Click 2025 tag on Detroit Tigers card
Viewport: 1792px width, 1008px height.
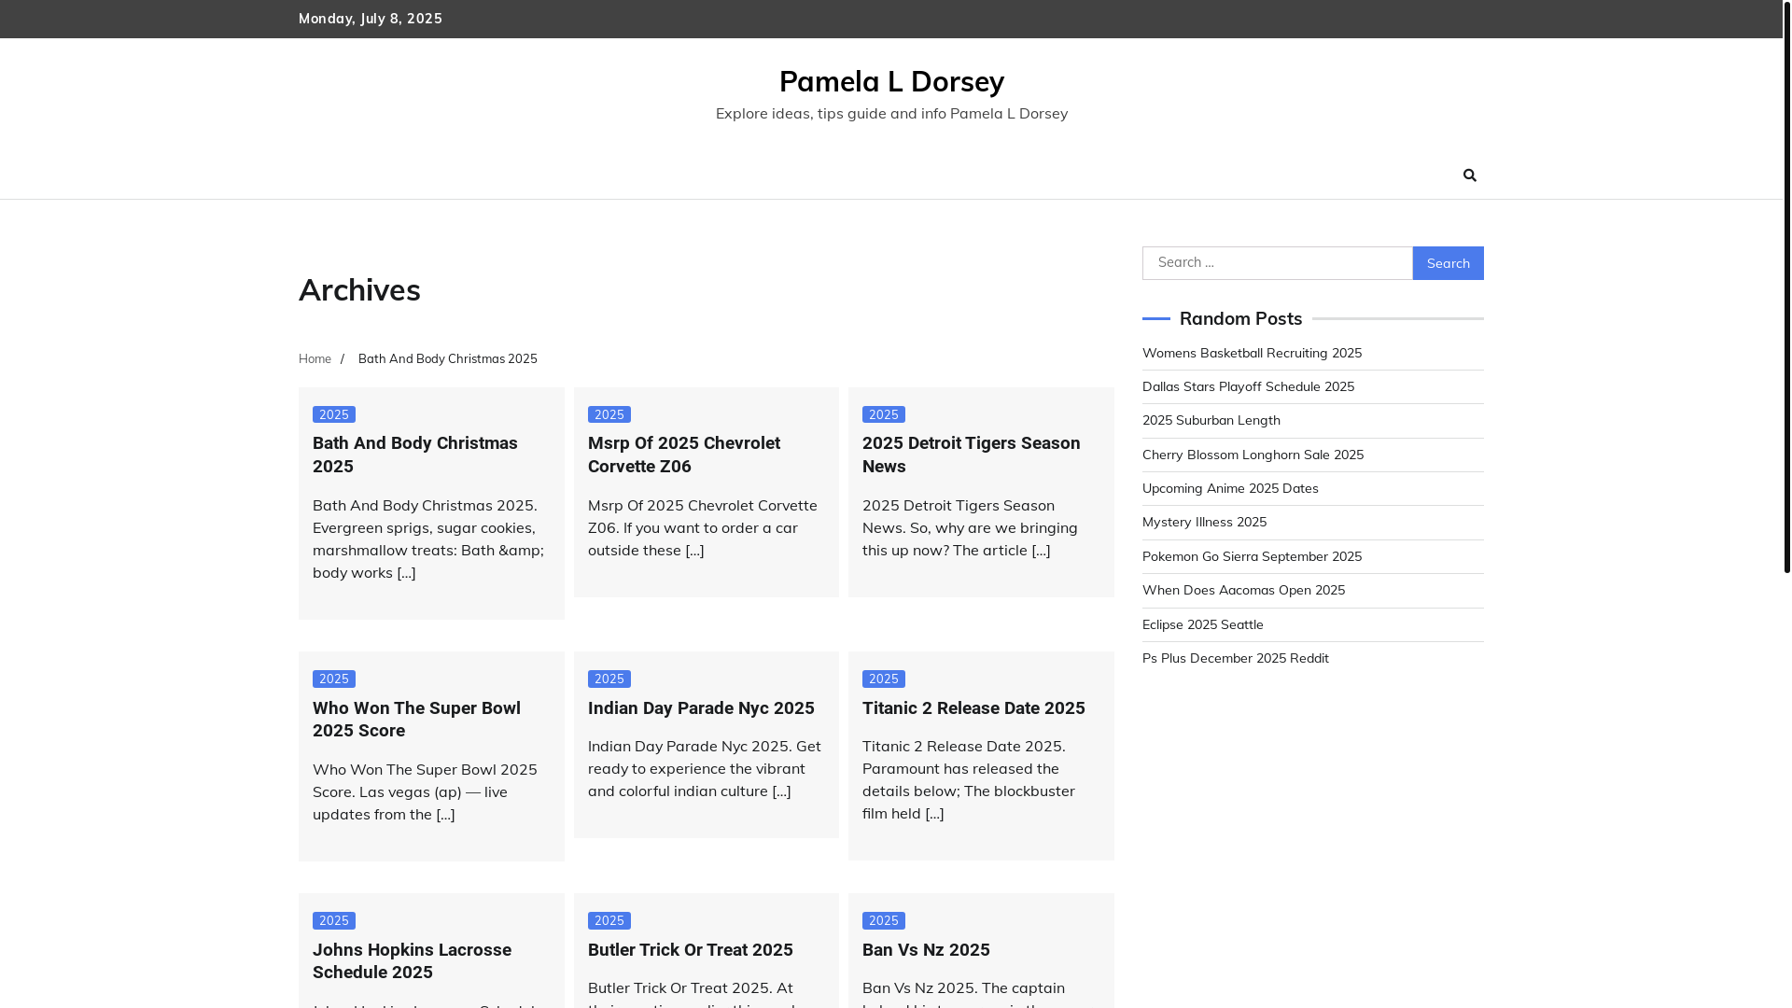click(x=884, y=414)
